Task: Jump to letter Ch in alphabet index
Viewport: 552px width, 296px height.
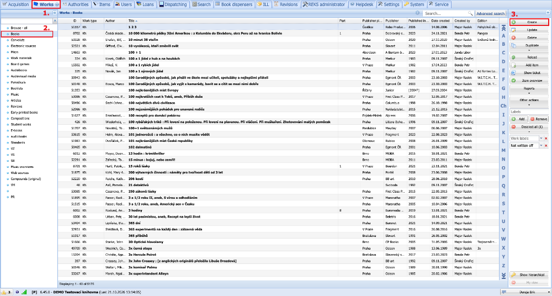Action: point(503,105)
